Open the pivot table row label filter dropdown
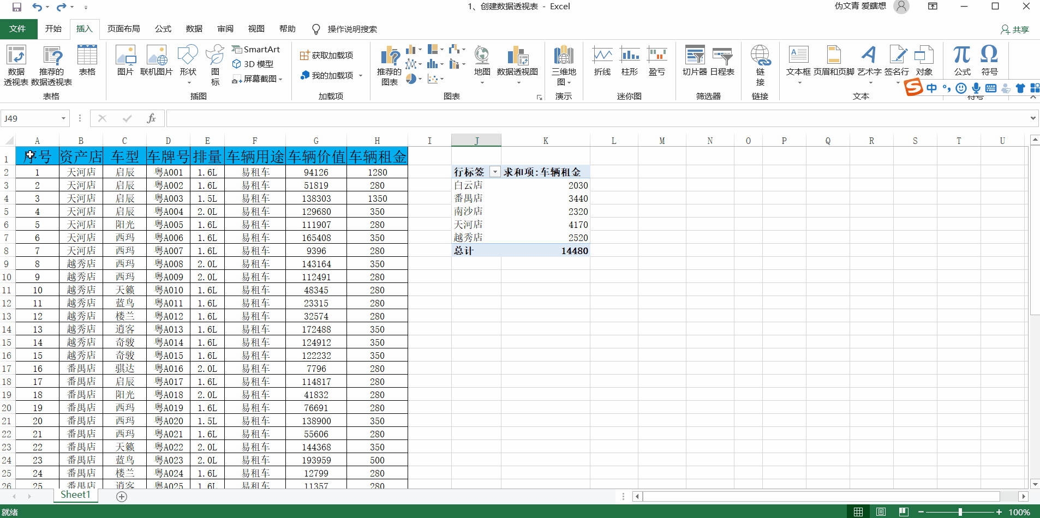The width and height of the screenshot is (1040, 518). point(495,172)
